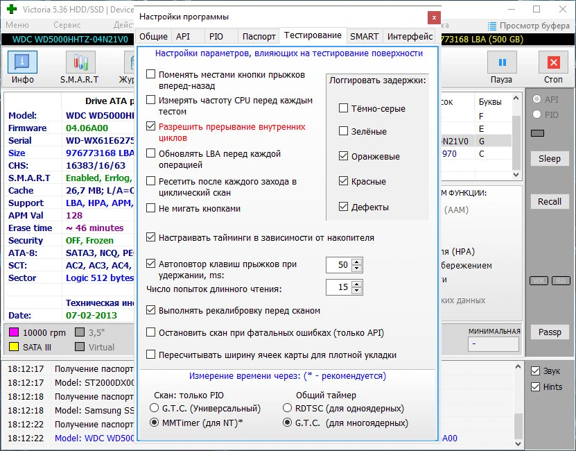Click the red Стоп icon
This screenshot has height=451, width=576.
coord(554,62)
